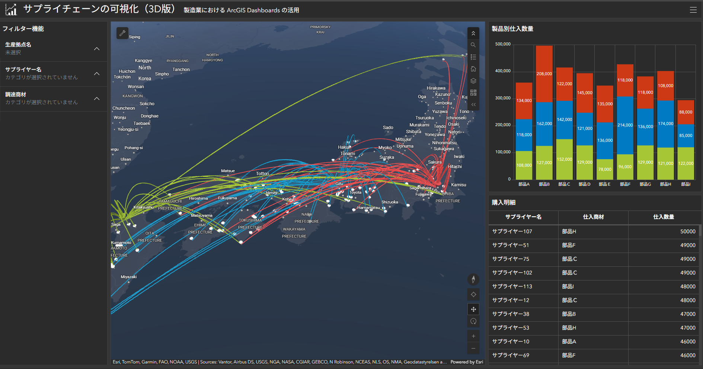Enable pan navigation mode
This screenshot has width=703, height=369.
pos(473,309)
